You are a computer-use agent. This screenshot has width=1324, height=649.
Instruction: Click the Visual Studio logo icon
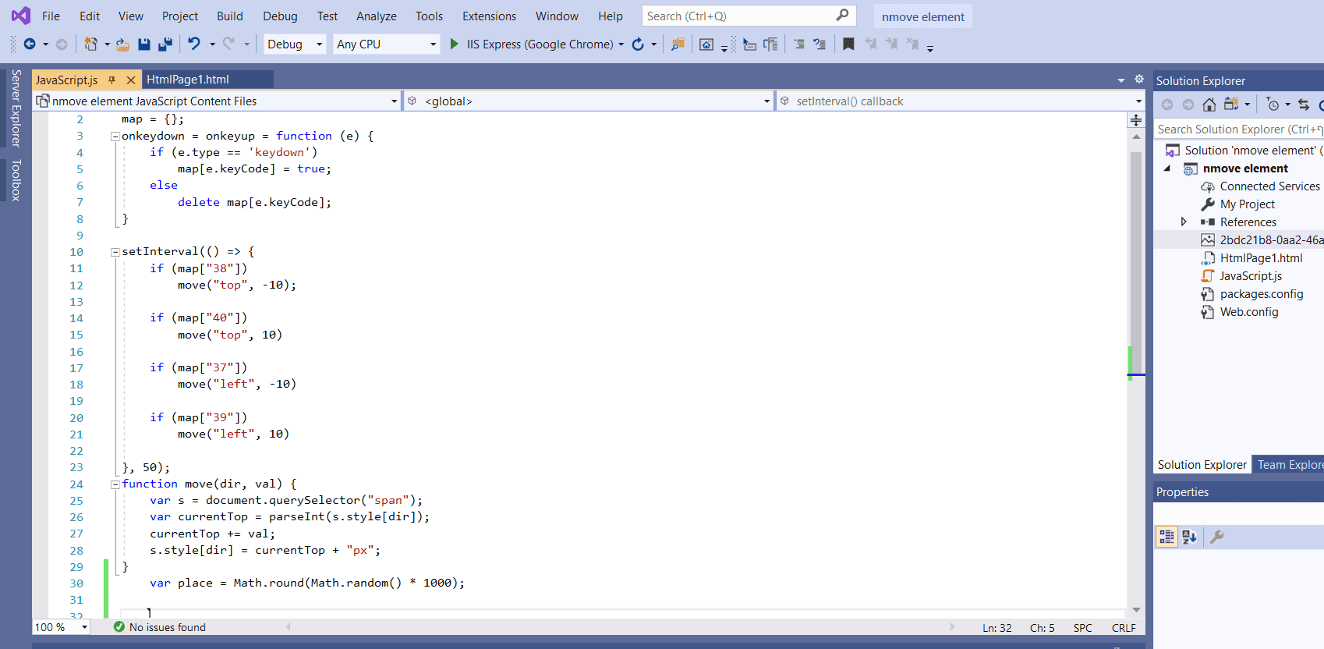21,16
